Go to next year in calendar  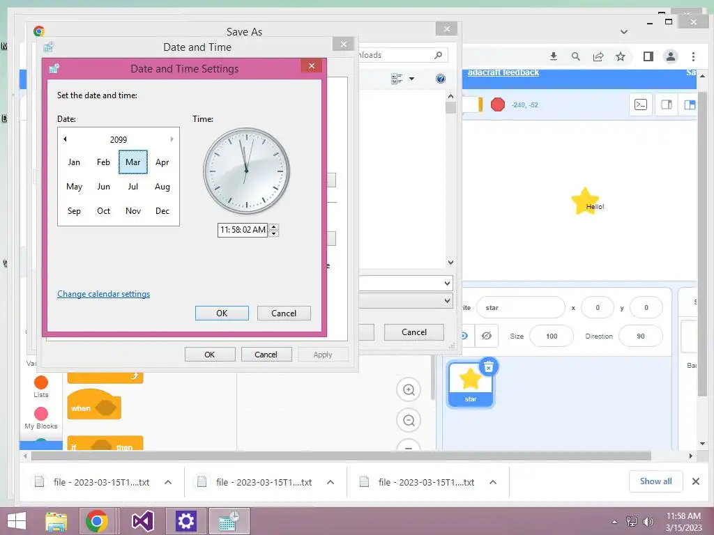coord(172,139)
